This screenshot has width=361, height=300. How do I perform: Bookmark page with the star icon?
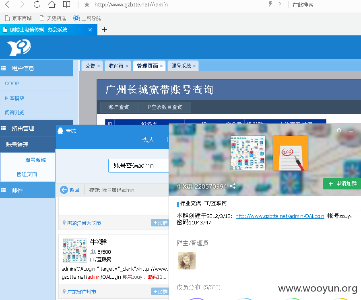click(87, 4)
